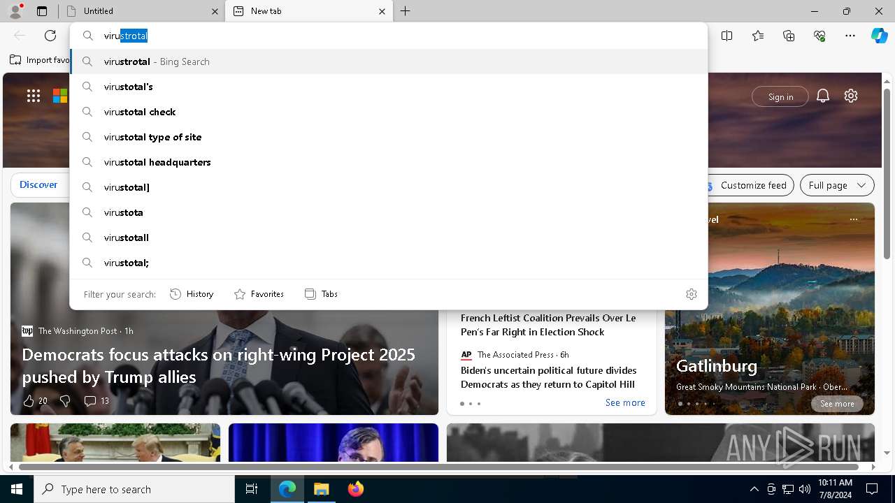895x503 pixels.
Task: Filter search by Favorites
Action: 259,294
